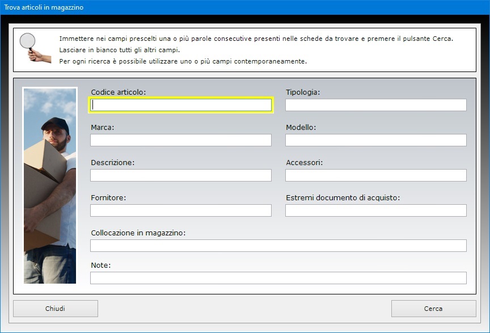Place cursor in Descrizione field
Screen dimensions: 490x333
coord(181,175)
